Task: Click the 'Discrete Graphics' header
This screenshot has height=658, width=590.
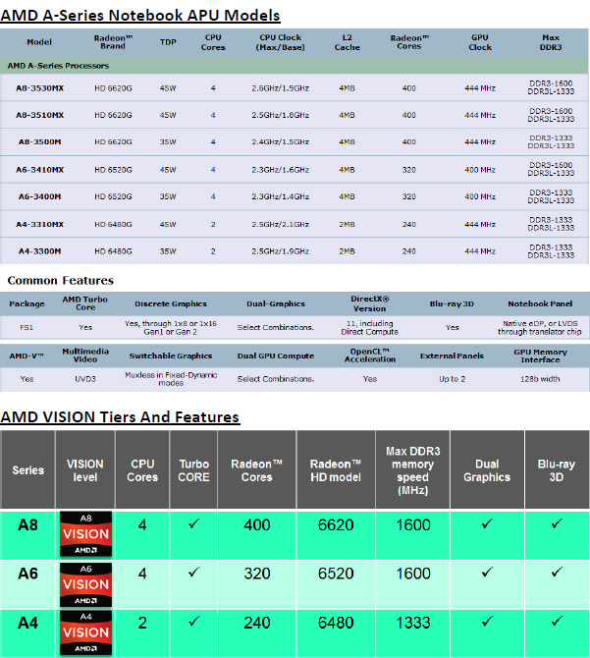Action: click(171, 303)
